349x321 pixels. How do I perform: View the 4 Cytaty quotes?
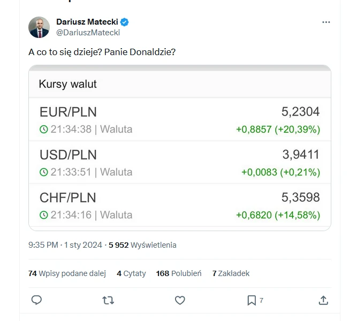coord(131,273)
